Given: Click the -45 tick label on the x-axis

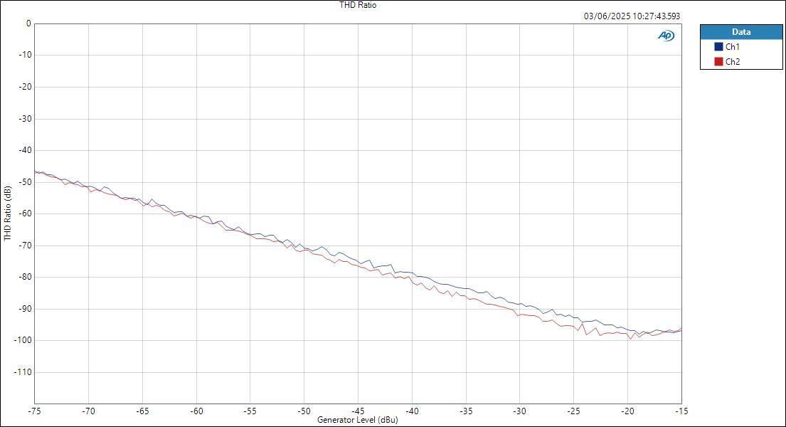Looking at the screenshot, I should coord(358,410).
